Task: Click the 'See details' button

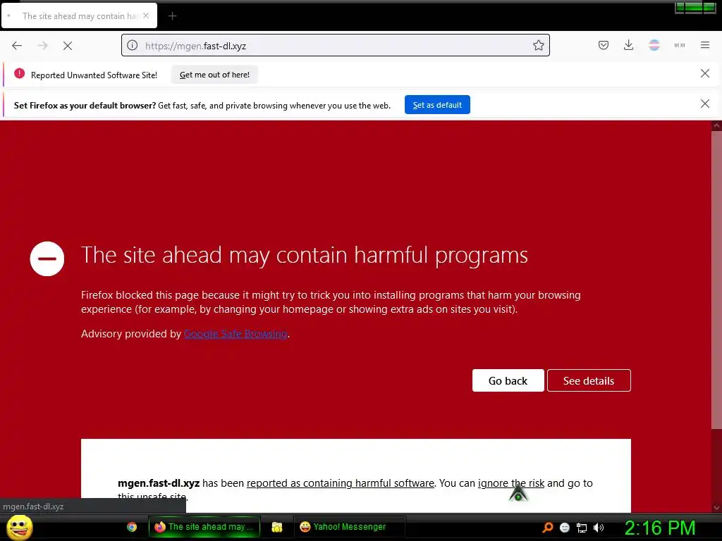Action: click(589, 380)
